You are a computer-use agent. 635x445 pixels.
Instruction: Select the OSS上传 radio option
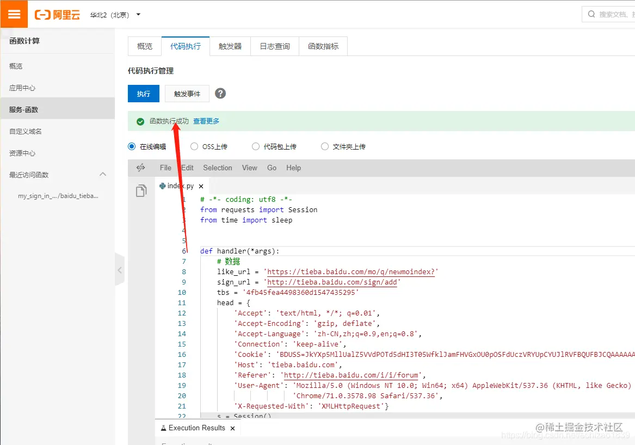click(194, 146)
